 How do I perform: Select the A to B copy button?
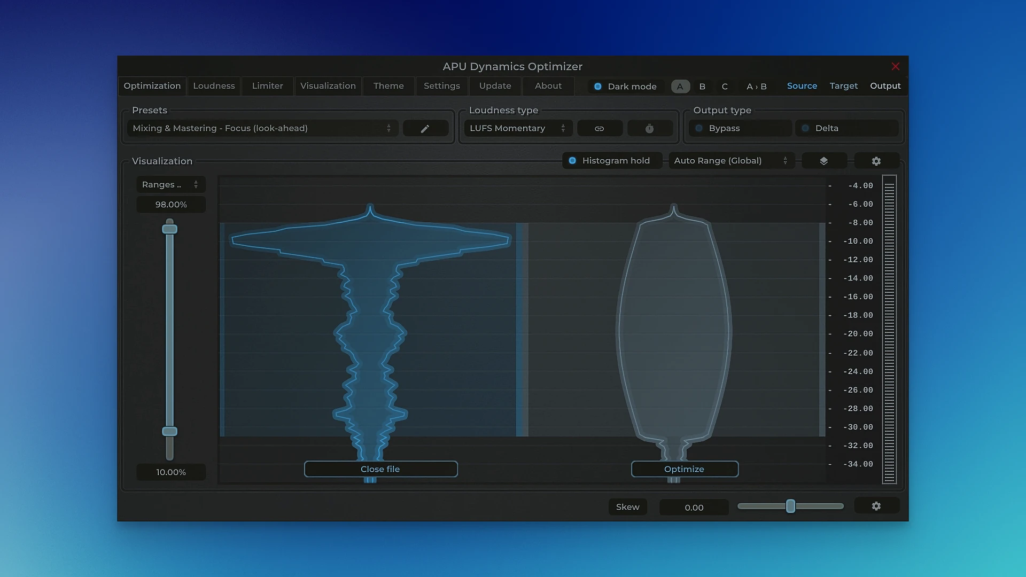(x=756, y=87)
